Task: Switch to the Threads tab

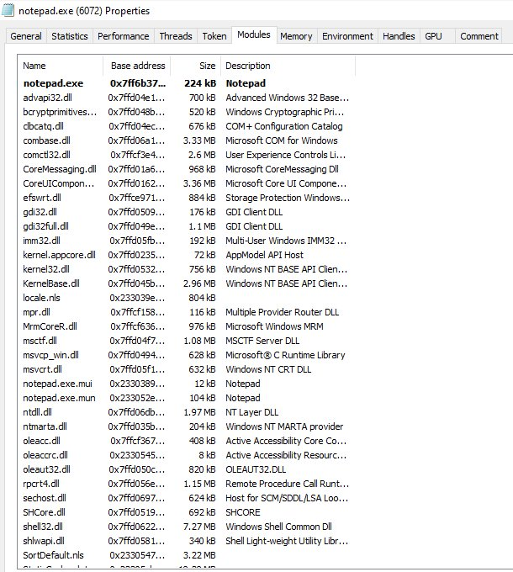Action: pyautogui.click(x=176, y=36)
